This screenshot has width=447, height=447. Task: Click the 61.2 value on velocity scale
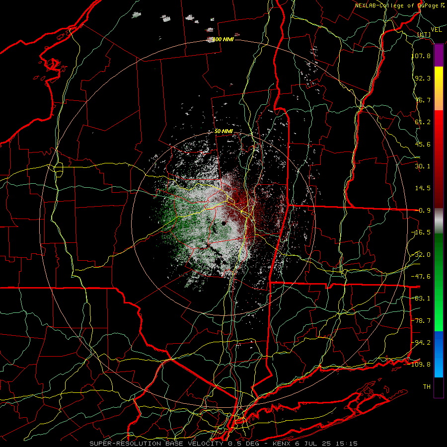[423, 122]
